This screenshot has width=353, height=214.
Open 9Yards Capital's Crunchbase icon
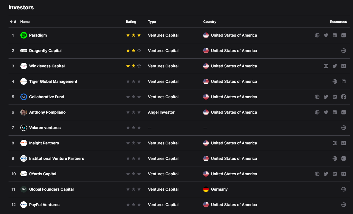(344, 174)
